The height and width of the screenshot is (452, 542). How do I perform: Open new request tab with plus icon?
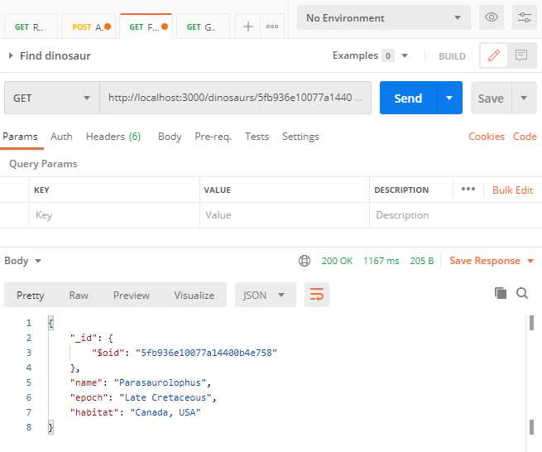click(x=248, y=26)
